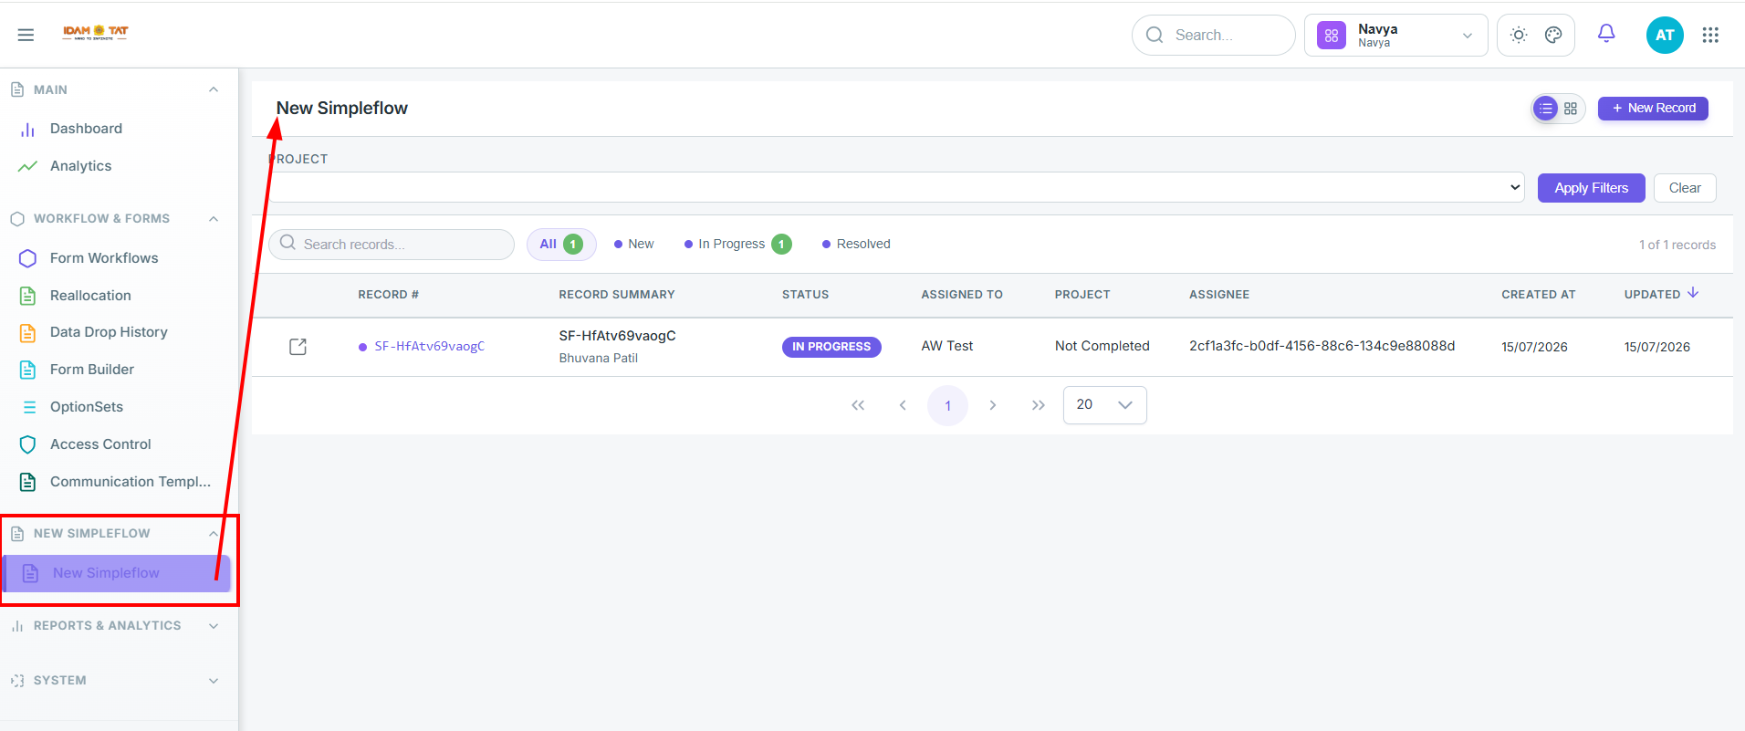Sort by Updated arrow icon
The width and height of the screenshot is (1745, 731).
(1693, 293)
